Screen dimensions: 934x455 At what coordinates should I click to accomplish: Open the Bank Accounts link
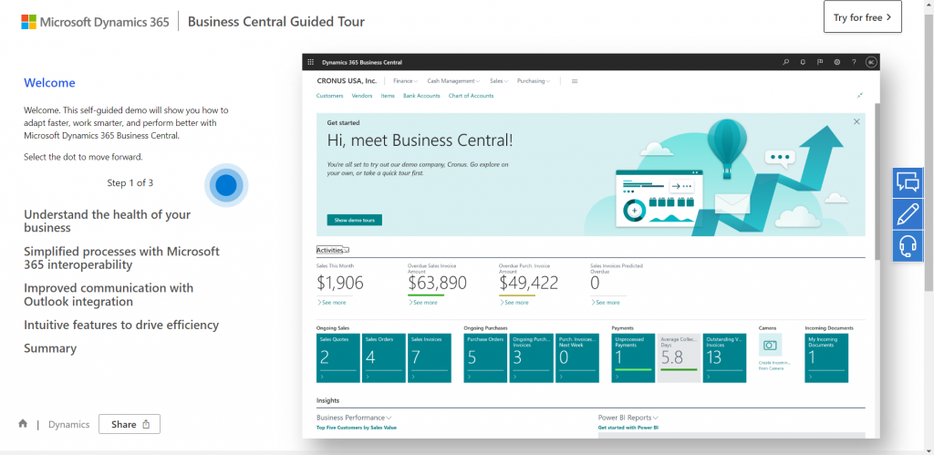(421, 96)
